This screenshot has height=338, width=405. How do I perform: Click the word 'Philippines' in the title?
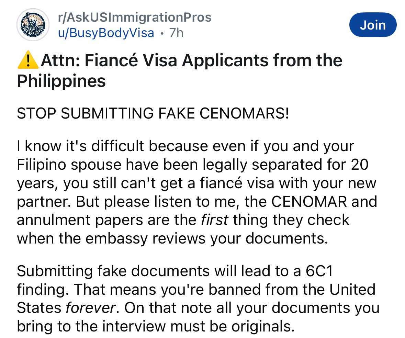coord(61,81)
